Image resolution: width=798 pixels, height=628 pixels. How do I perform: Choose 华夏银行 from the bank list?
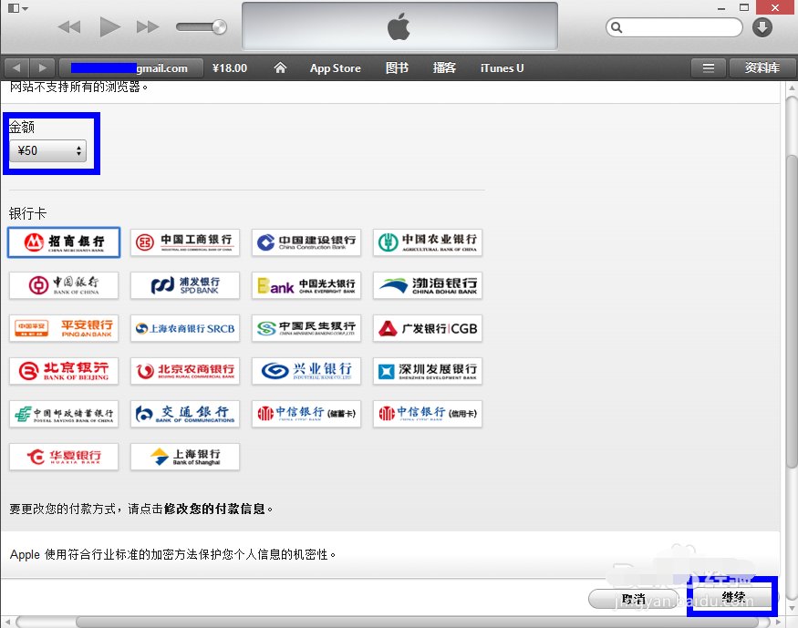click(64, 456)
